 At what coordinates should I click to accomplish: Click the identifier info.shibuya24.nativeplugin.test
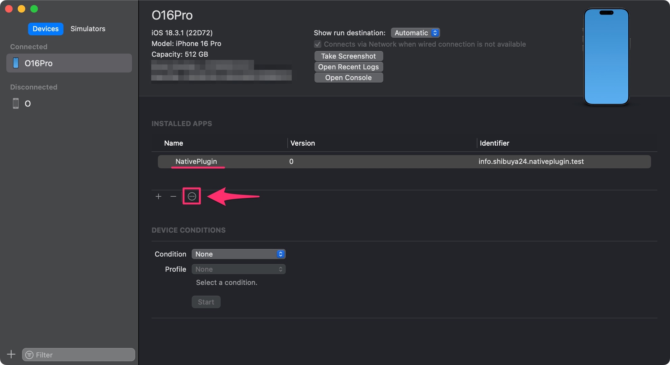[x=531, y=161]
